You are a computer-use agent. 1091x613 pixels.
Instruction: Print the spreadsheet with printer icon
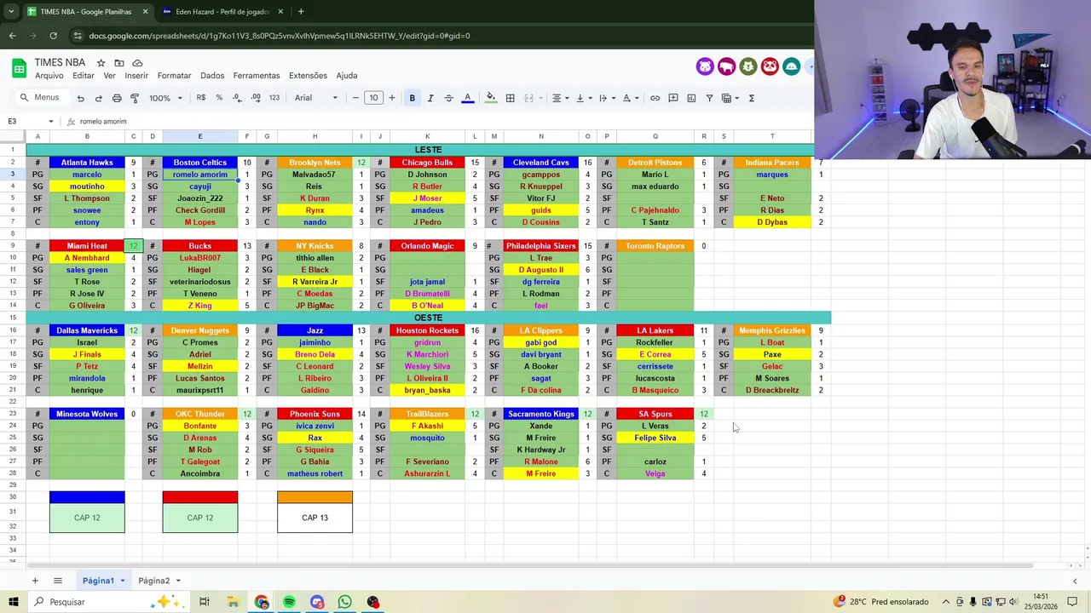(117, 98)
